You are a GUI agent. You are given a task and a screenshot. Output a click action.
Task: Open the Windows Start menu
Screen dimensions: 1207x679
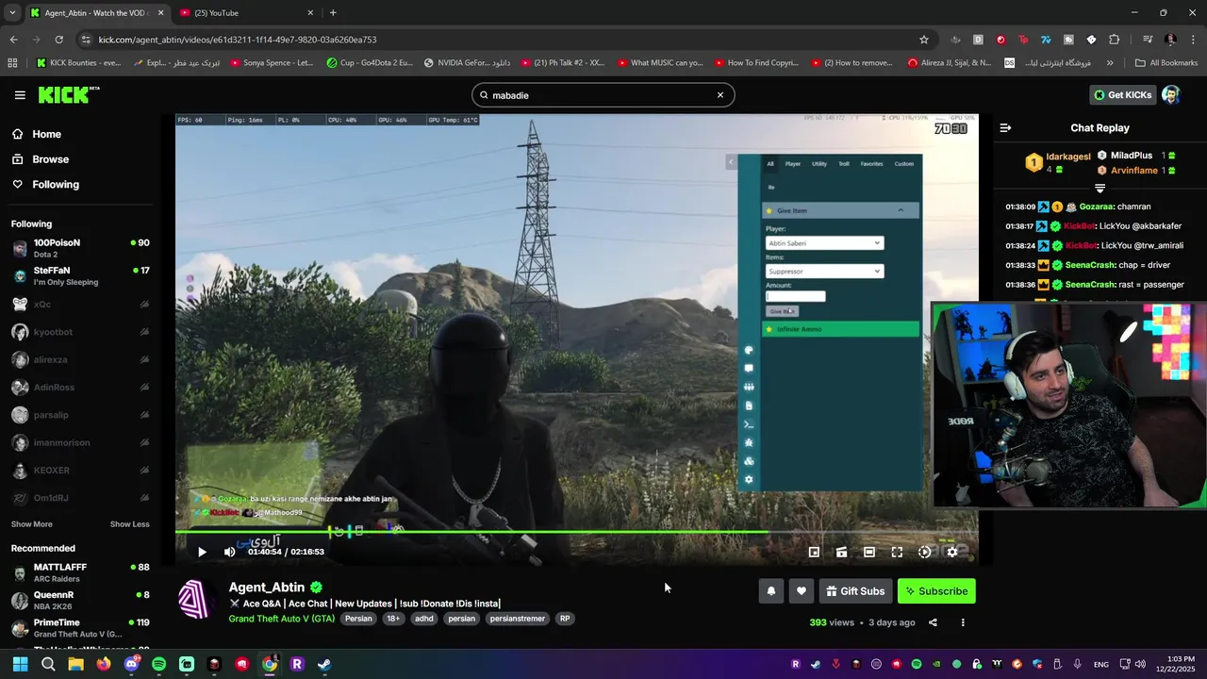[x=21, y=664]
